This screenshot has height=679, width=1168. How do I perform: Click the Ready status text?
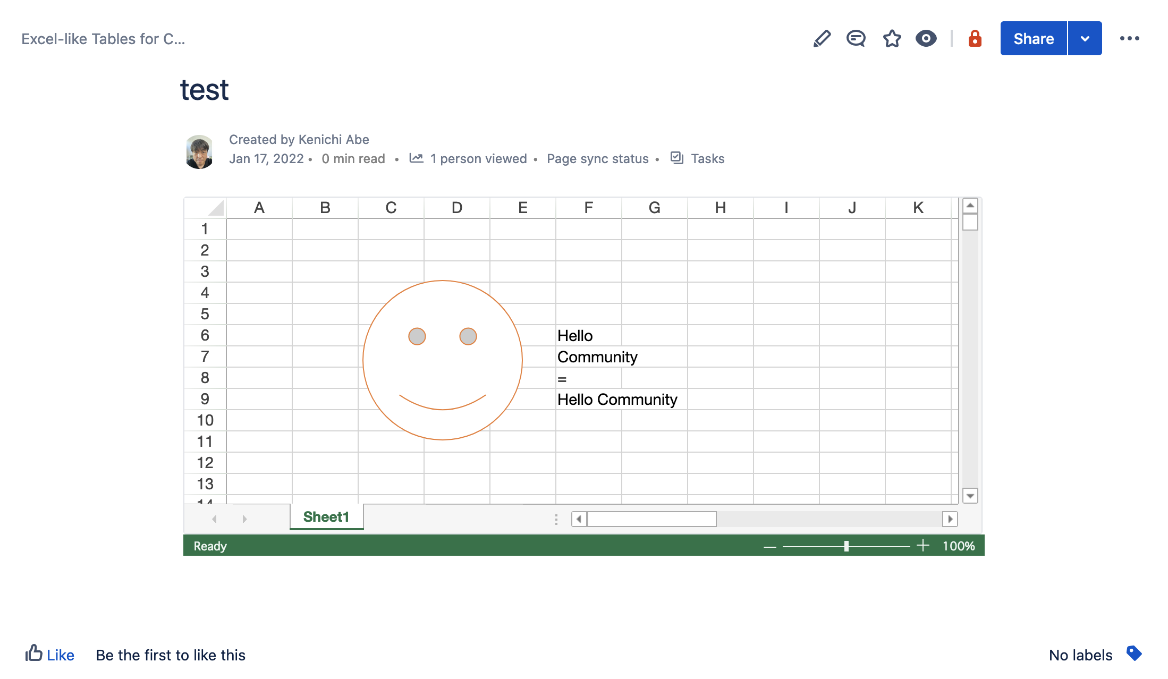point(210,546)
